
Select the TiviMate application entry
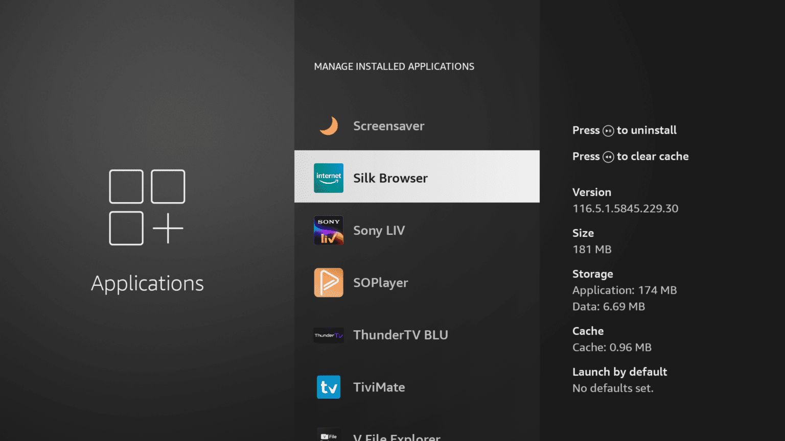[x=417, y=387]
